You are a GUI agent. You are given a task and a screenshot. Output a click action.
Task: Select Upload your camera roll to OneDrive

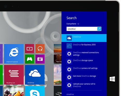(84, 85)
